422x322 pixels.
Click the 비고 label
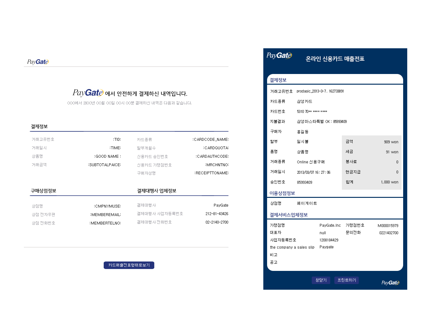tap(274, 255)
